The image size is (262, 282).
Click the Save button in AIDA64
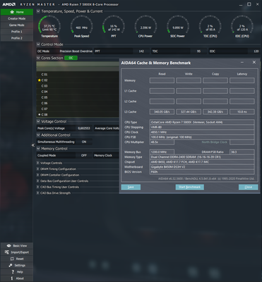(x=131, y=187)
